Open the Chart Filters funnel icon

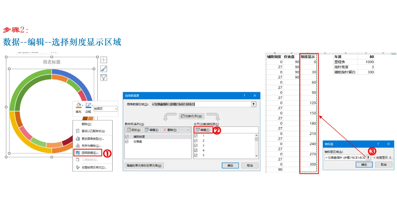tap(103, 78)
